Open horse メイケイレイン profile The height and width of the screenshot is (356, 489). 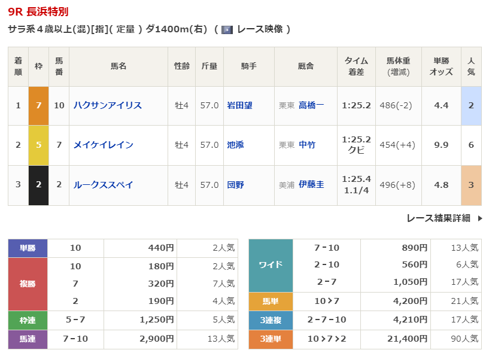[x=104, y=145]
